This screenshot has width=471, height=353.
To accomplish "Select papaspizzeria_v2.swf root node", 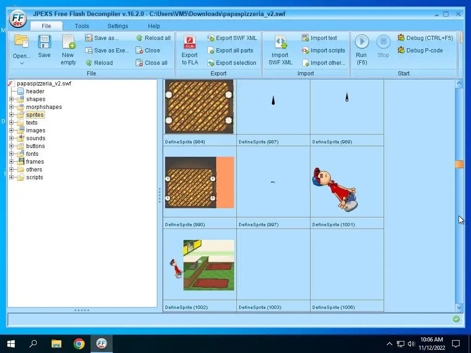I will point(44,84).
